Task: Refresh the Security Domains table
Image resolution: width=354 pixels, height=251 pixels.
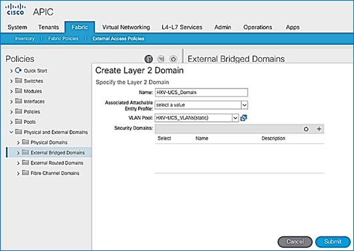Action: (306, 129)
